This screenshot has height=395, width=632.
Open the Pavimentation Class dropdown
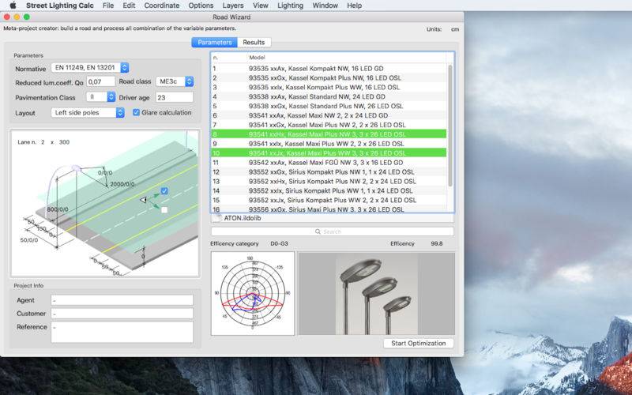pyautogui.click(x=101, y=96)
